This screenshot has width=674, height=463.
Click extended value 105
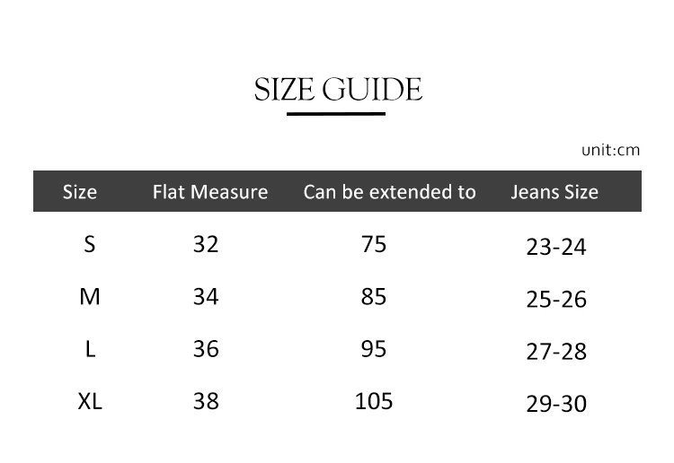[x=374, y=401]
